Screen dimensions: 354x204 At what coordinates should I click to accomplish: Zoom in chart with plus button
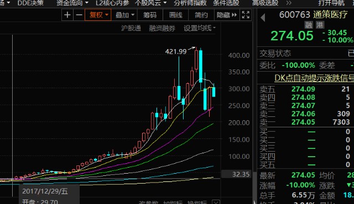click(67, 15)
